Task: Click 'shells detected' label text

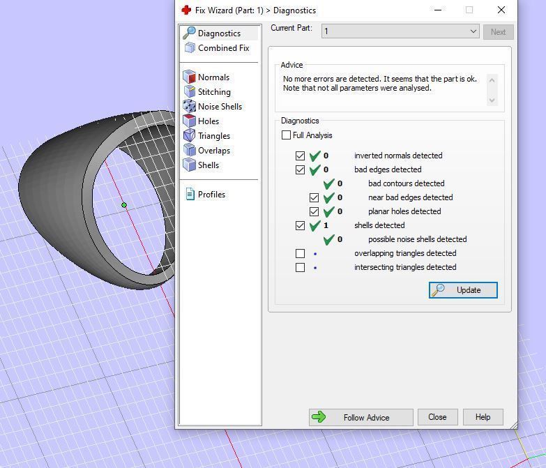Action: click(x=379, y=225)
